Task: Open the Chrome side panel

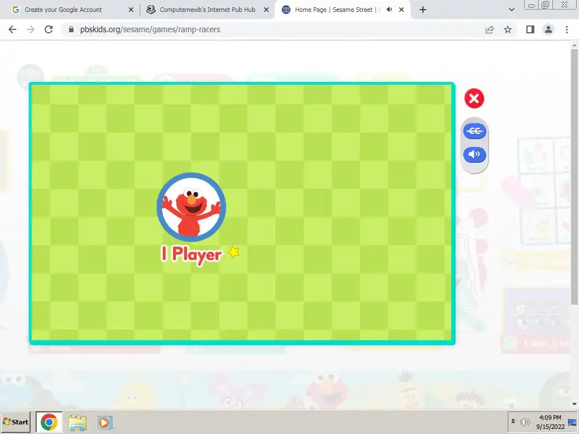Action: point(530,29)
